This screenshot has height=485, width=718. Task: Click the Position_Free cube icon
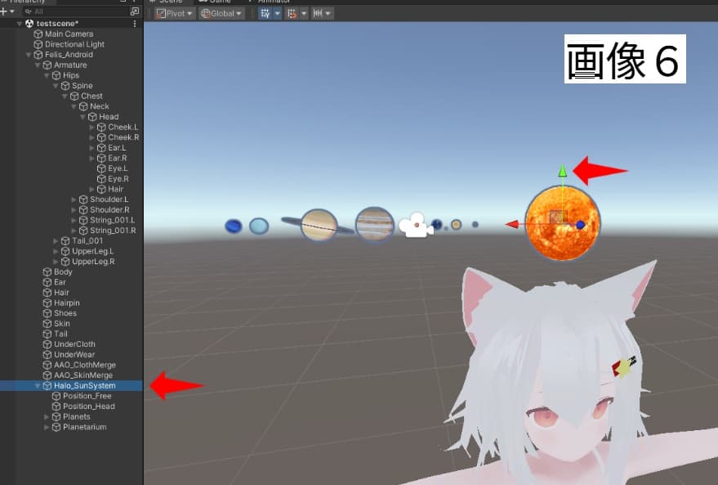tap(56, 396)
